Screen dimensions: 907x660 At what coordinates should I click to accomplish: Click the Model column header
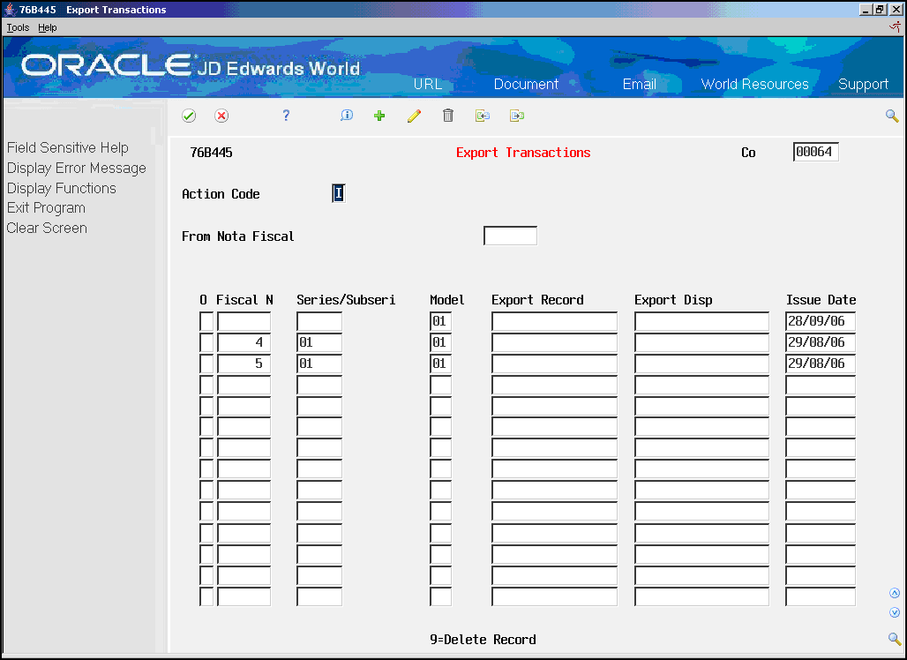446,300
